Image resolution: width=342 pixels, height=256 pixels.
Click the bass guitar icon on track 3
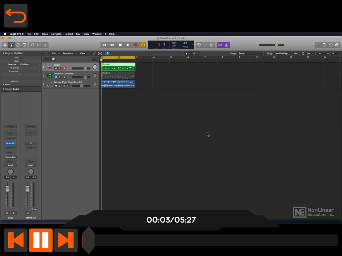pos(50,84)
